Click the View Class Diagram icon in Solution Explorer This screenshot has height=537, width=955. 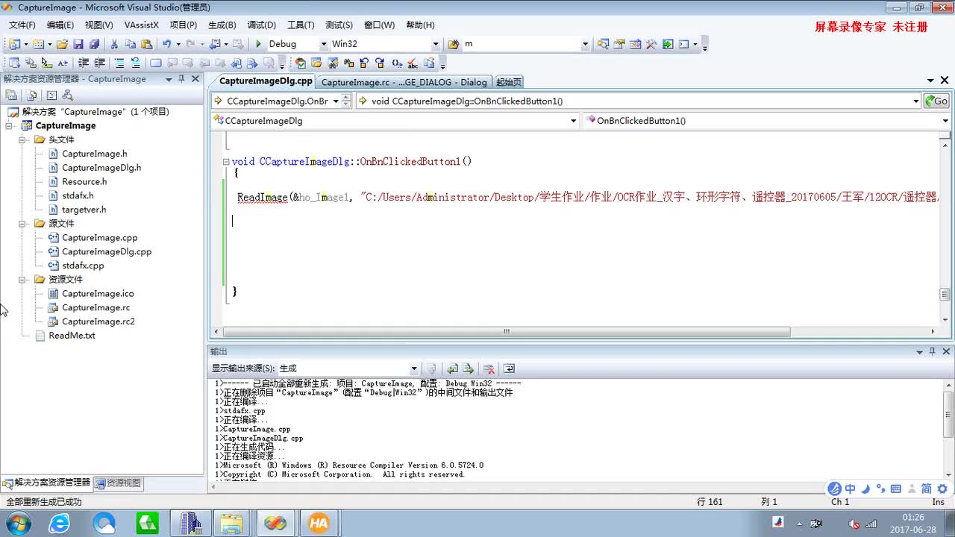point(68,95)
